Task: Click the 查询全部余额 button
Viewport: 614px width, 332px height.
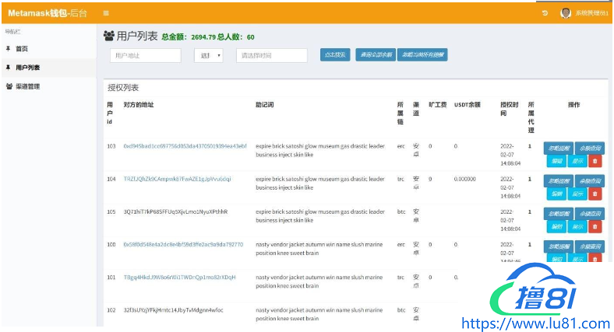Action: click(374, 55)
